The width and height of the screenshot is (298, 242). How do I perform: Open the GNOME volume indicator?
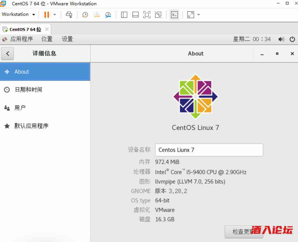pos(281,39)
